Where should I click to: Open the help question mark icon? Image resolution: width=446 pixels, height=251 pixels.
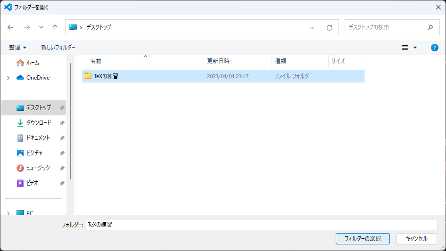click(435, 48)
